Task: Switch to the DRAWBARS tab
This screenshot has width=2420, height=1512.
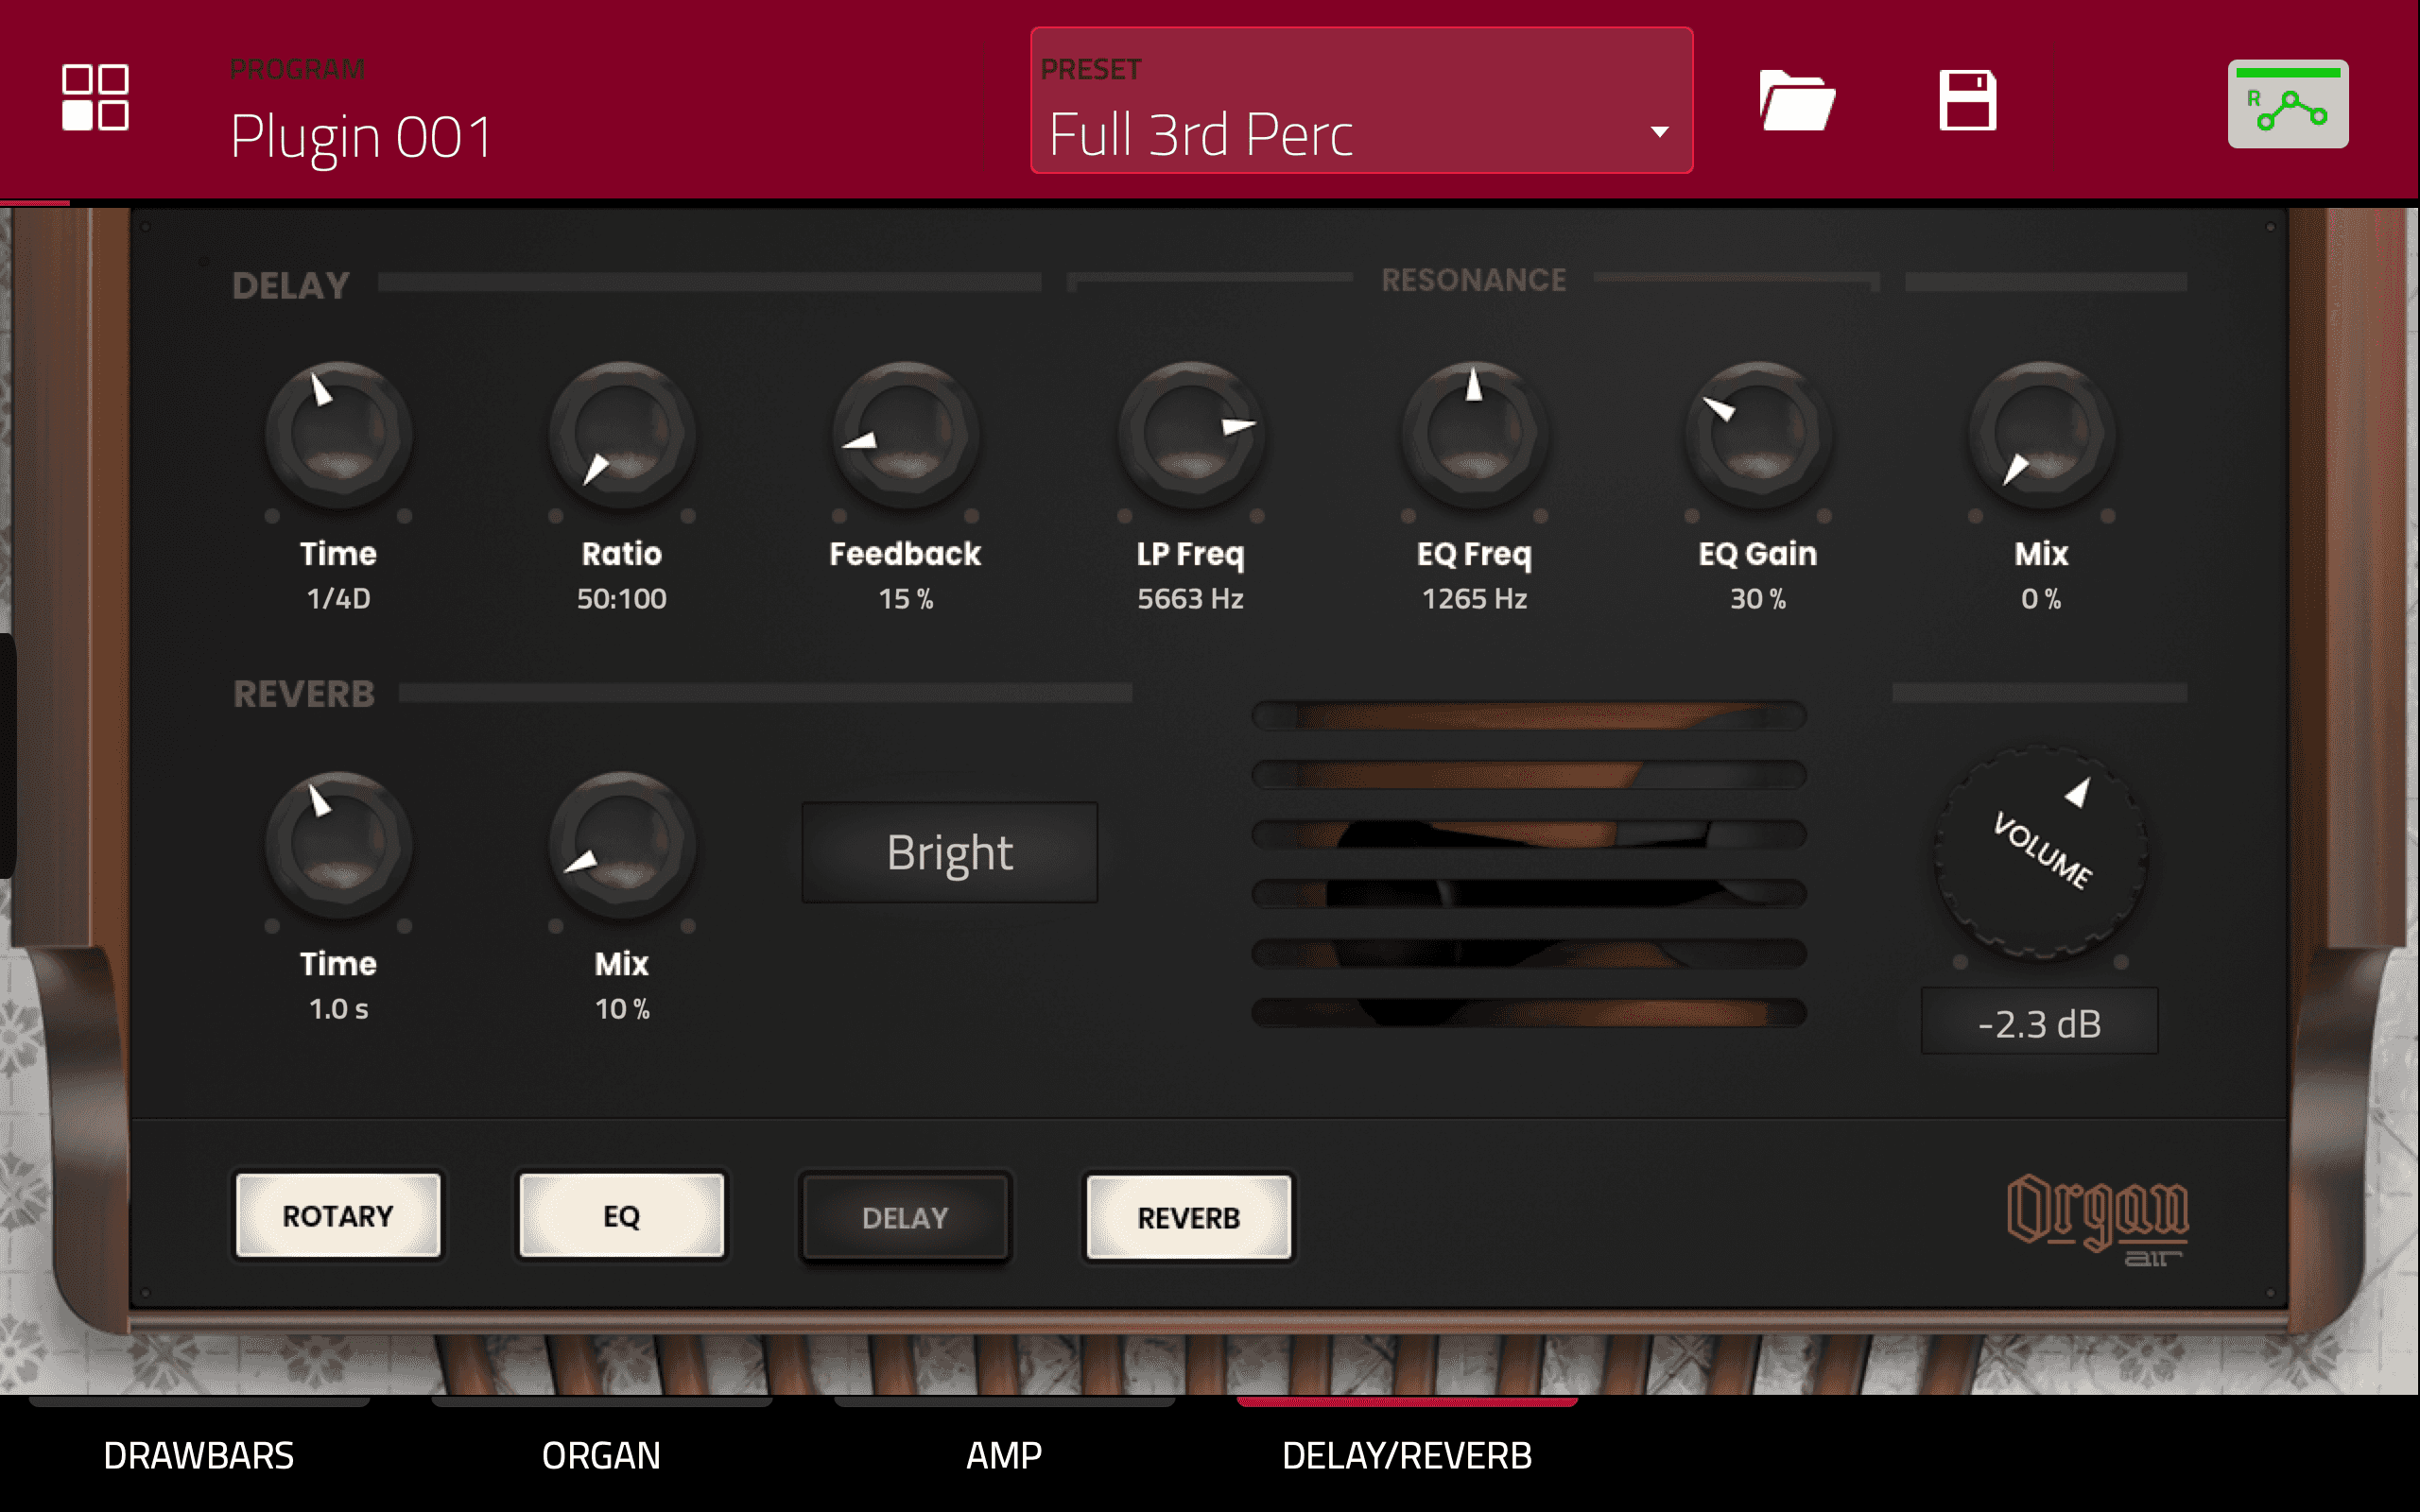Action: click(x=199, y=1455)
